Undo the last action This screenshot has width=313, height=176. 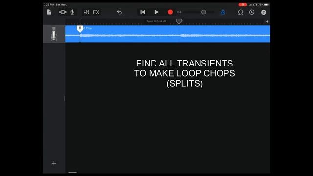click(119, 12)
